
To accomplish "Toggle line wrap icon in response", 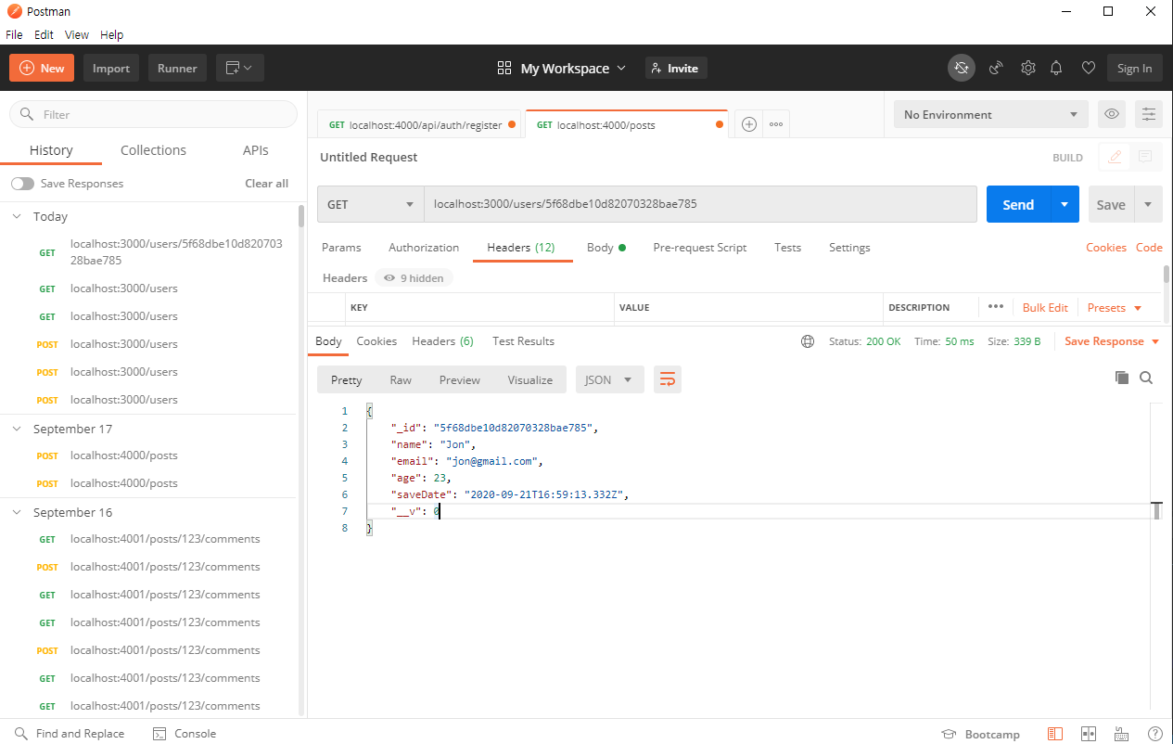I will pyautogui.click(x=668, y=379).
